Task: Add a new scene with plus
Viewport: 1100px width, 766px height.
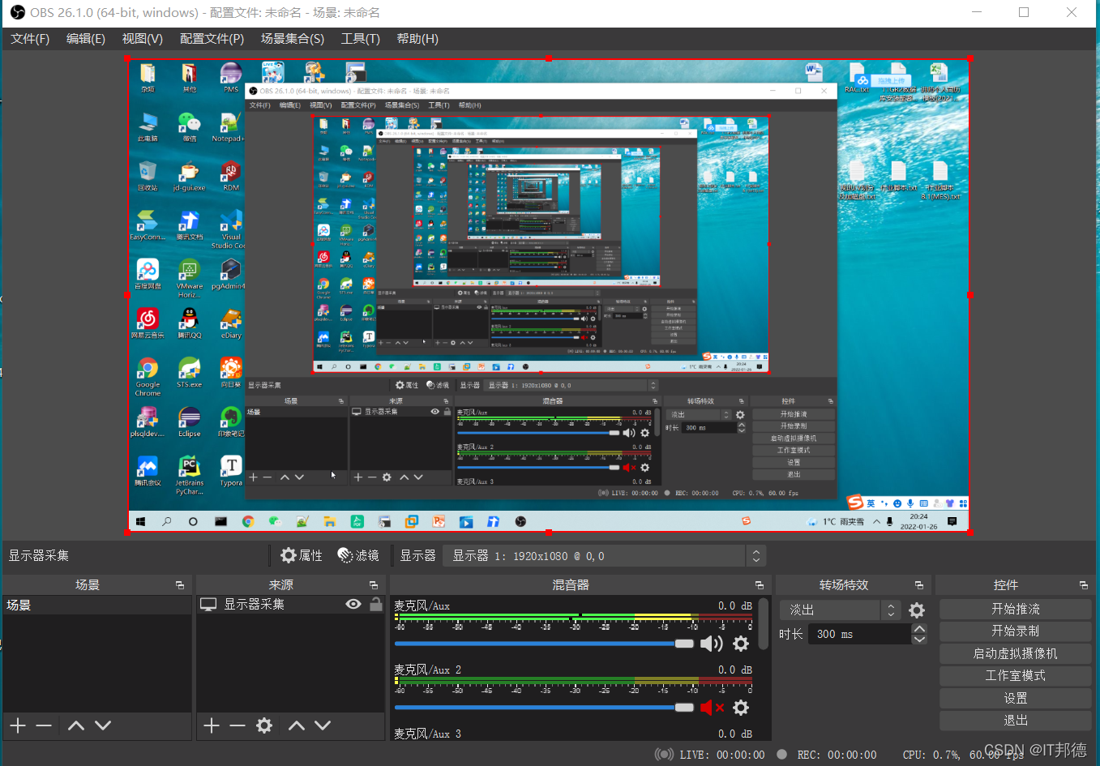Action: pos(18,725)
